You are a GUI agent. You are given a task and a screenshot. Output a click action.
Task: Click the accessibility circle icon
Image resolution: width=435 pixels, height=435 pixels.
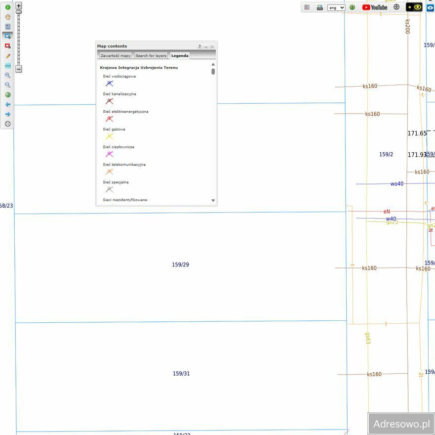(396, 7)
